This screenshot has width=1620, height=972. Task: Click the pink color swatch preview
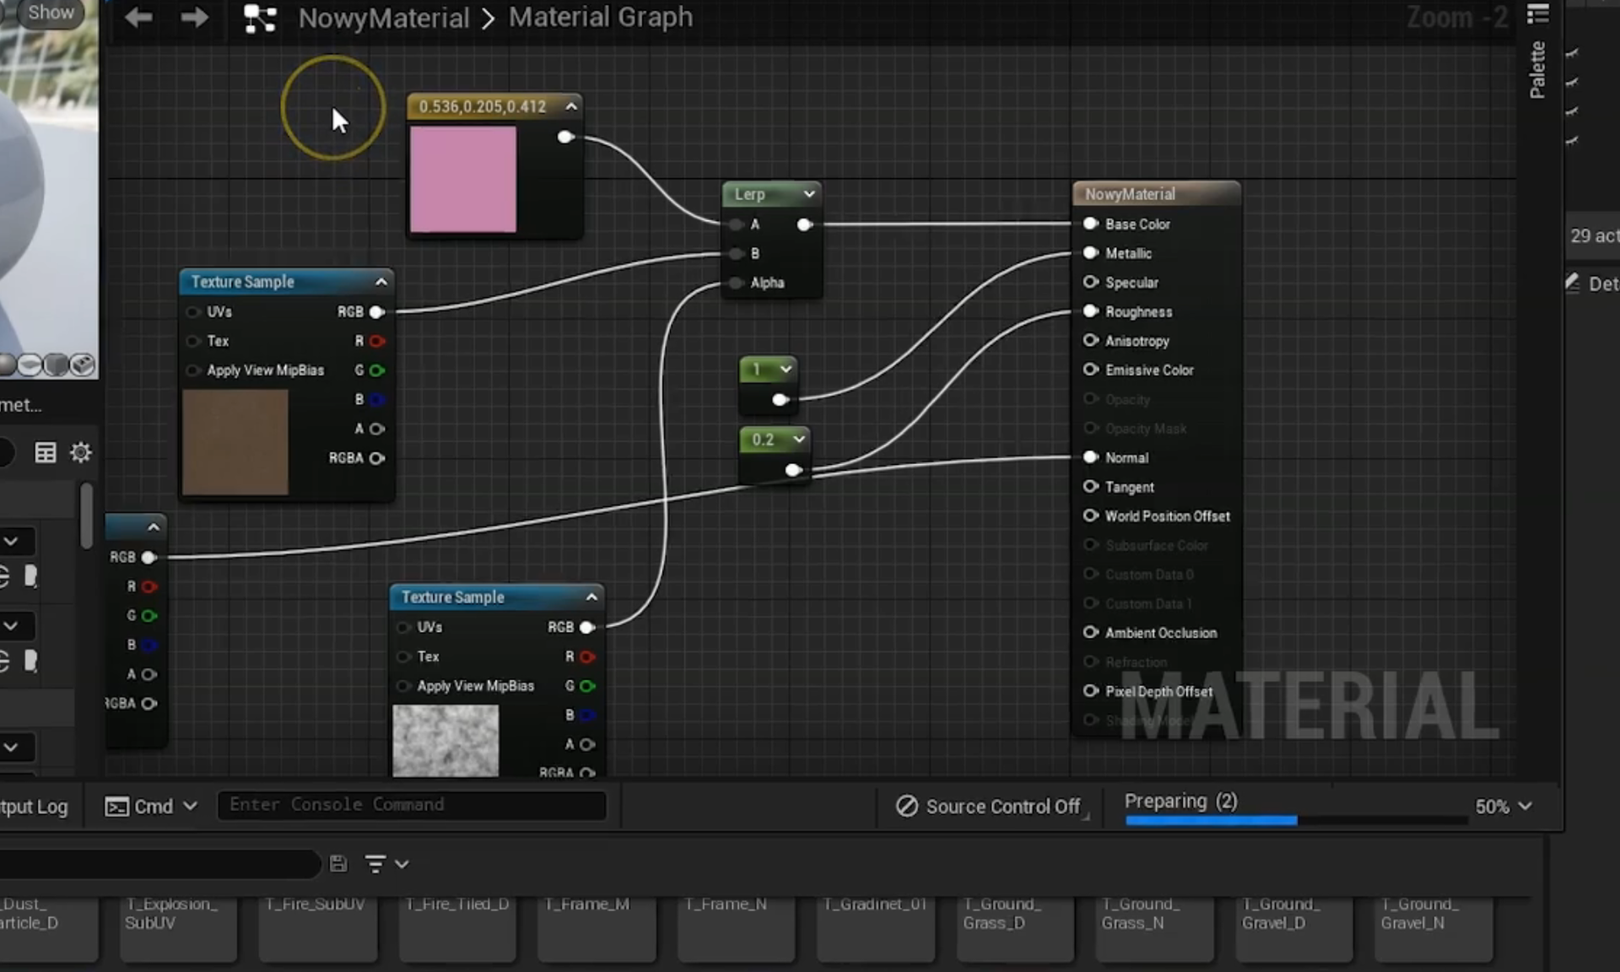462,179
